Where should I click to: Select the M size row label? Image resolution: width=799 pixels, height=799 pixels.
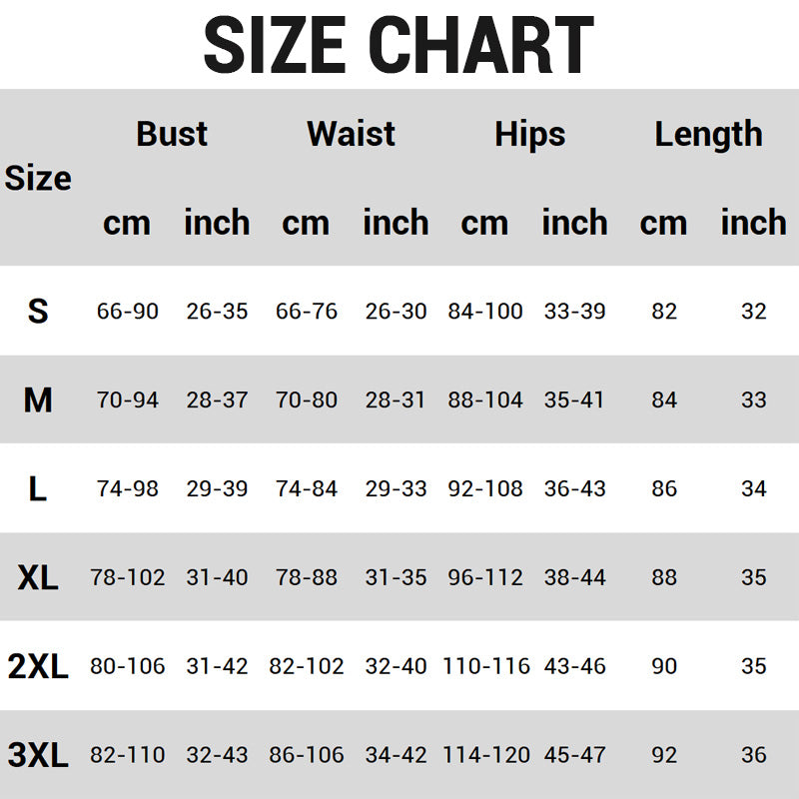tap(38, 400)
